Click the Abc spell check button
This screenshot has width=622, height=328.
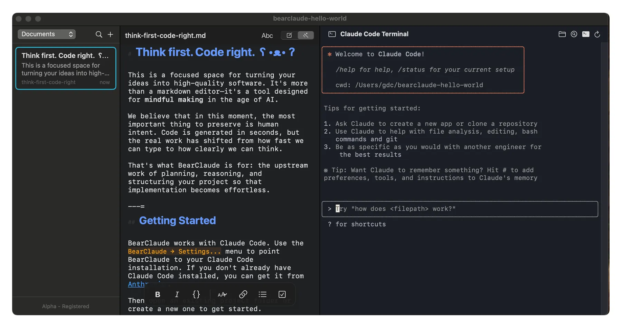coord(267,36)
